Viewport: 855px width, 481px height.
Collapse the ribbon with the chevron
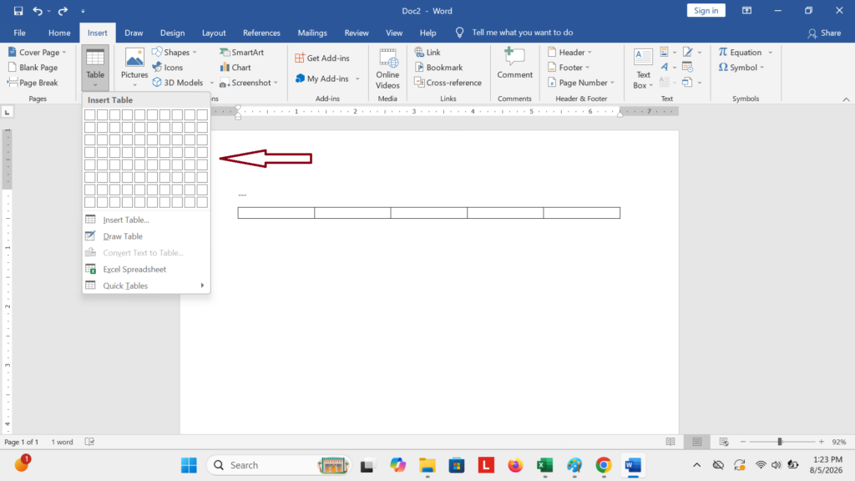coord(846,99)
